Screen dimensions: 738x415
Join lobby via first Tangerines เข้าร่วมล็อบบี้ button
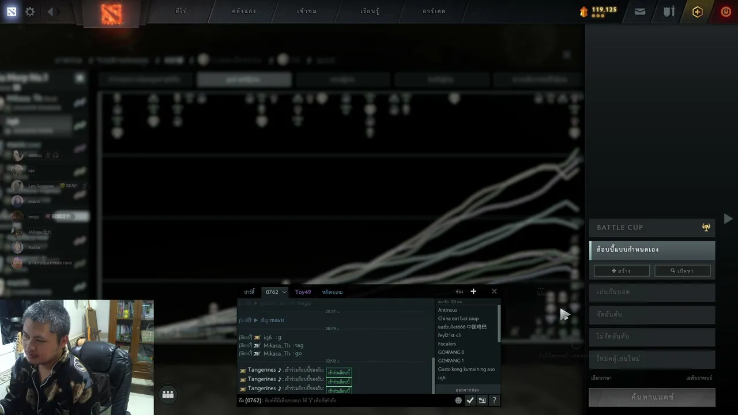coord(339,373)
